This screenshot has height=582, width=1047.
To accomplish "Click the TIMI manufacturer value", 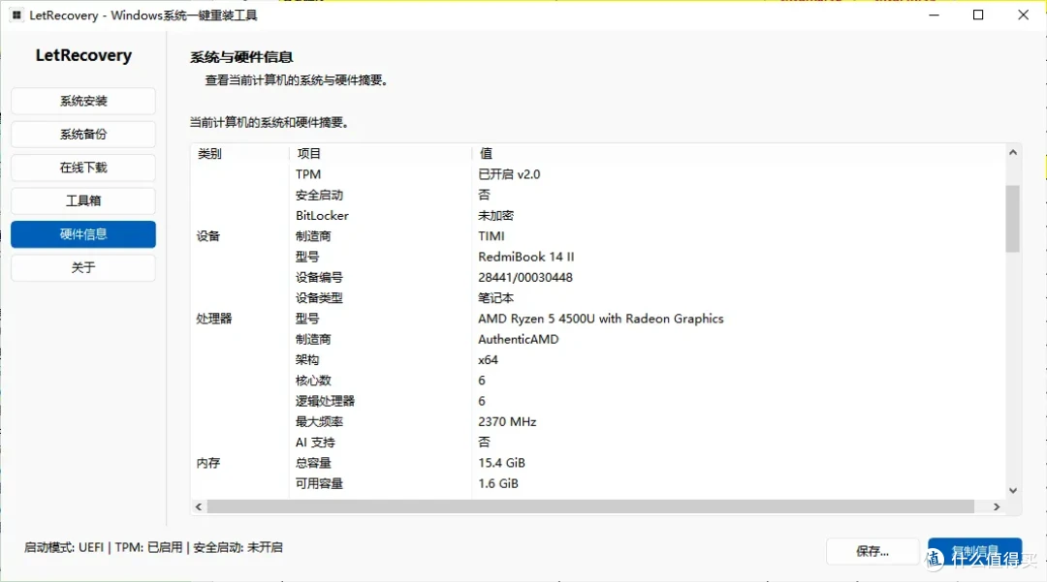I will coord(492,236).
